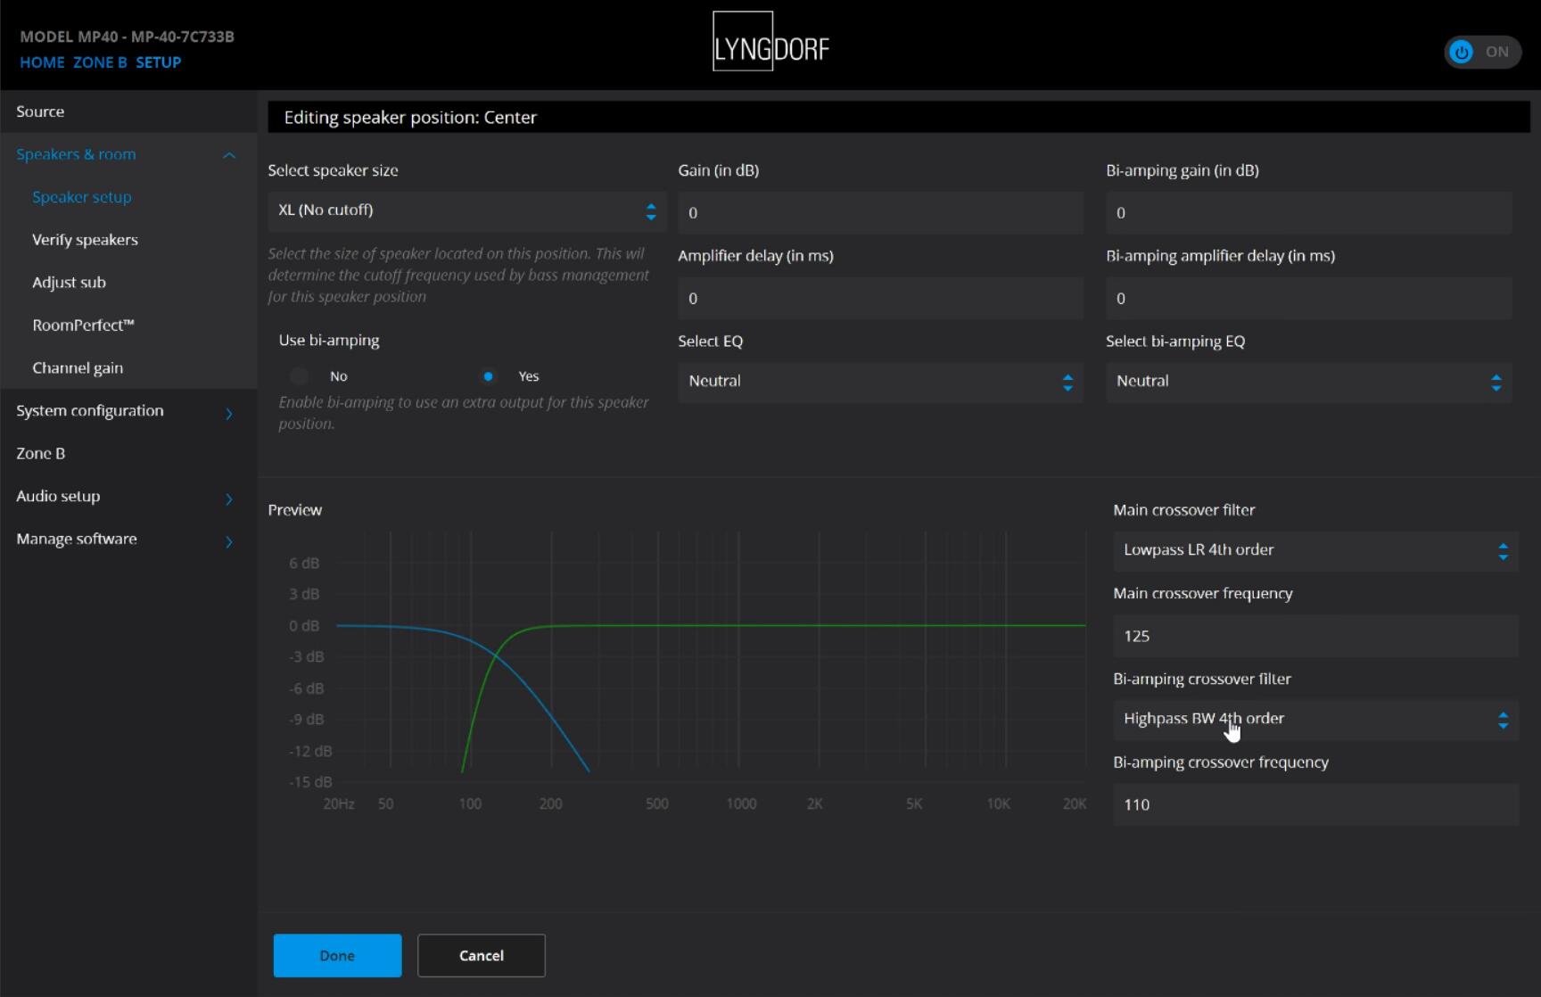Image resolution: width=1541 pixels, height=997 pixels.
Task: Open the Select speaker size dropdown
Action: coord(466,210)
